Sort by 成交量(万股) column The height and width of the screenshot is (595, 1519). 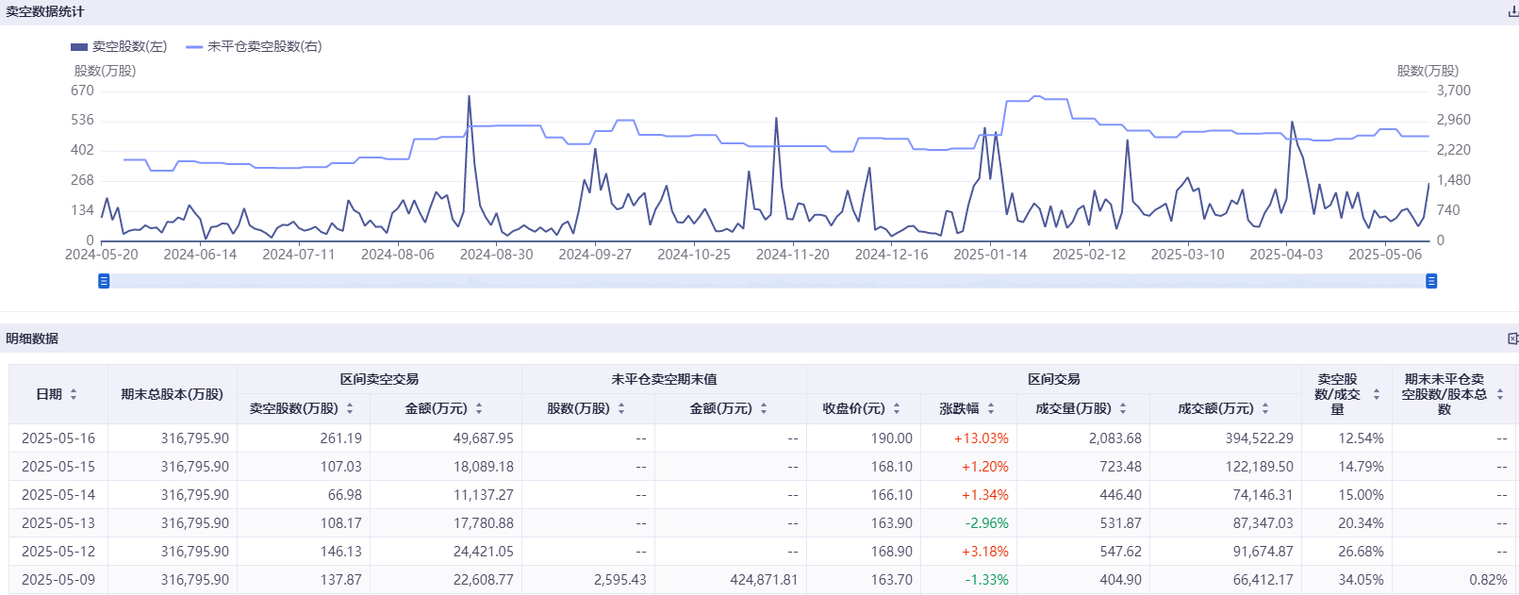click(x=1123, y=408)
